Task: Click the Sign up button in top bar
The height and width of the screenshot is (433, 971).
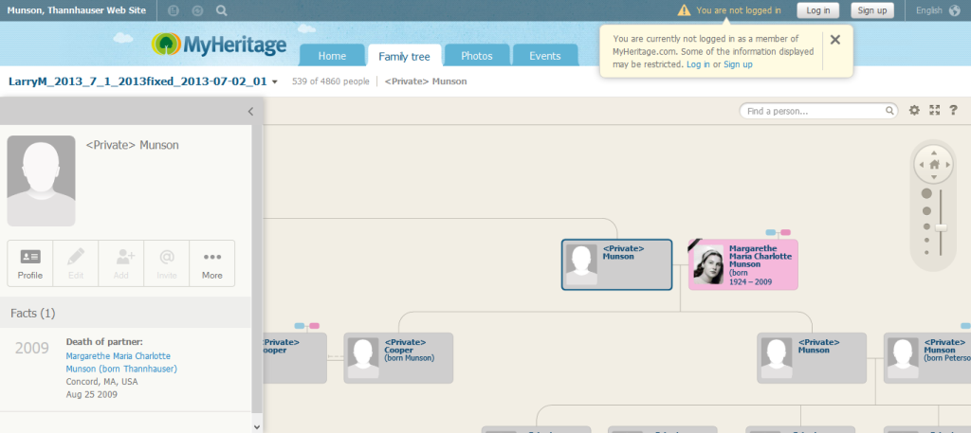Action: point(872,10)
